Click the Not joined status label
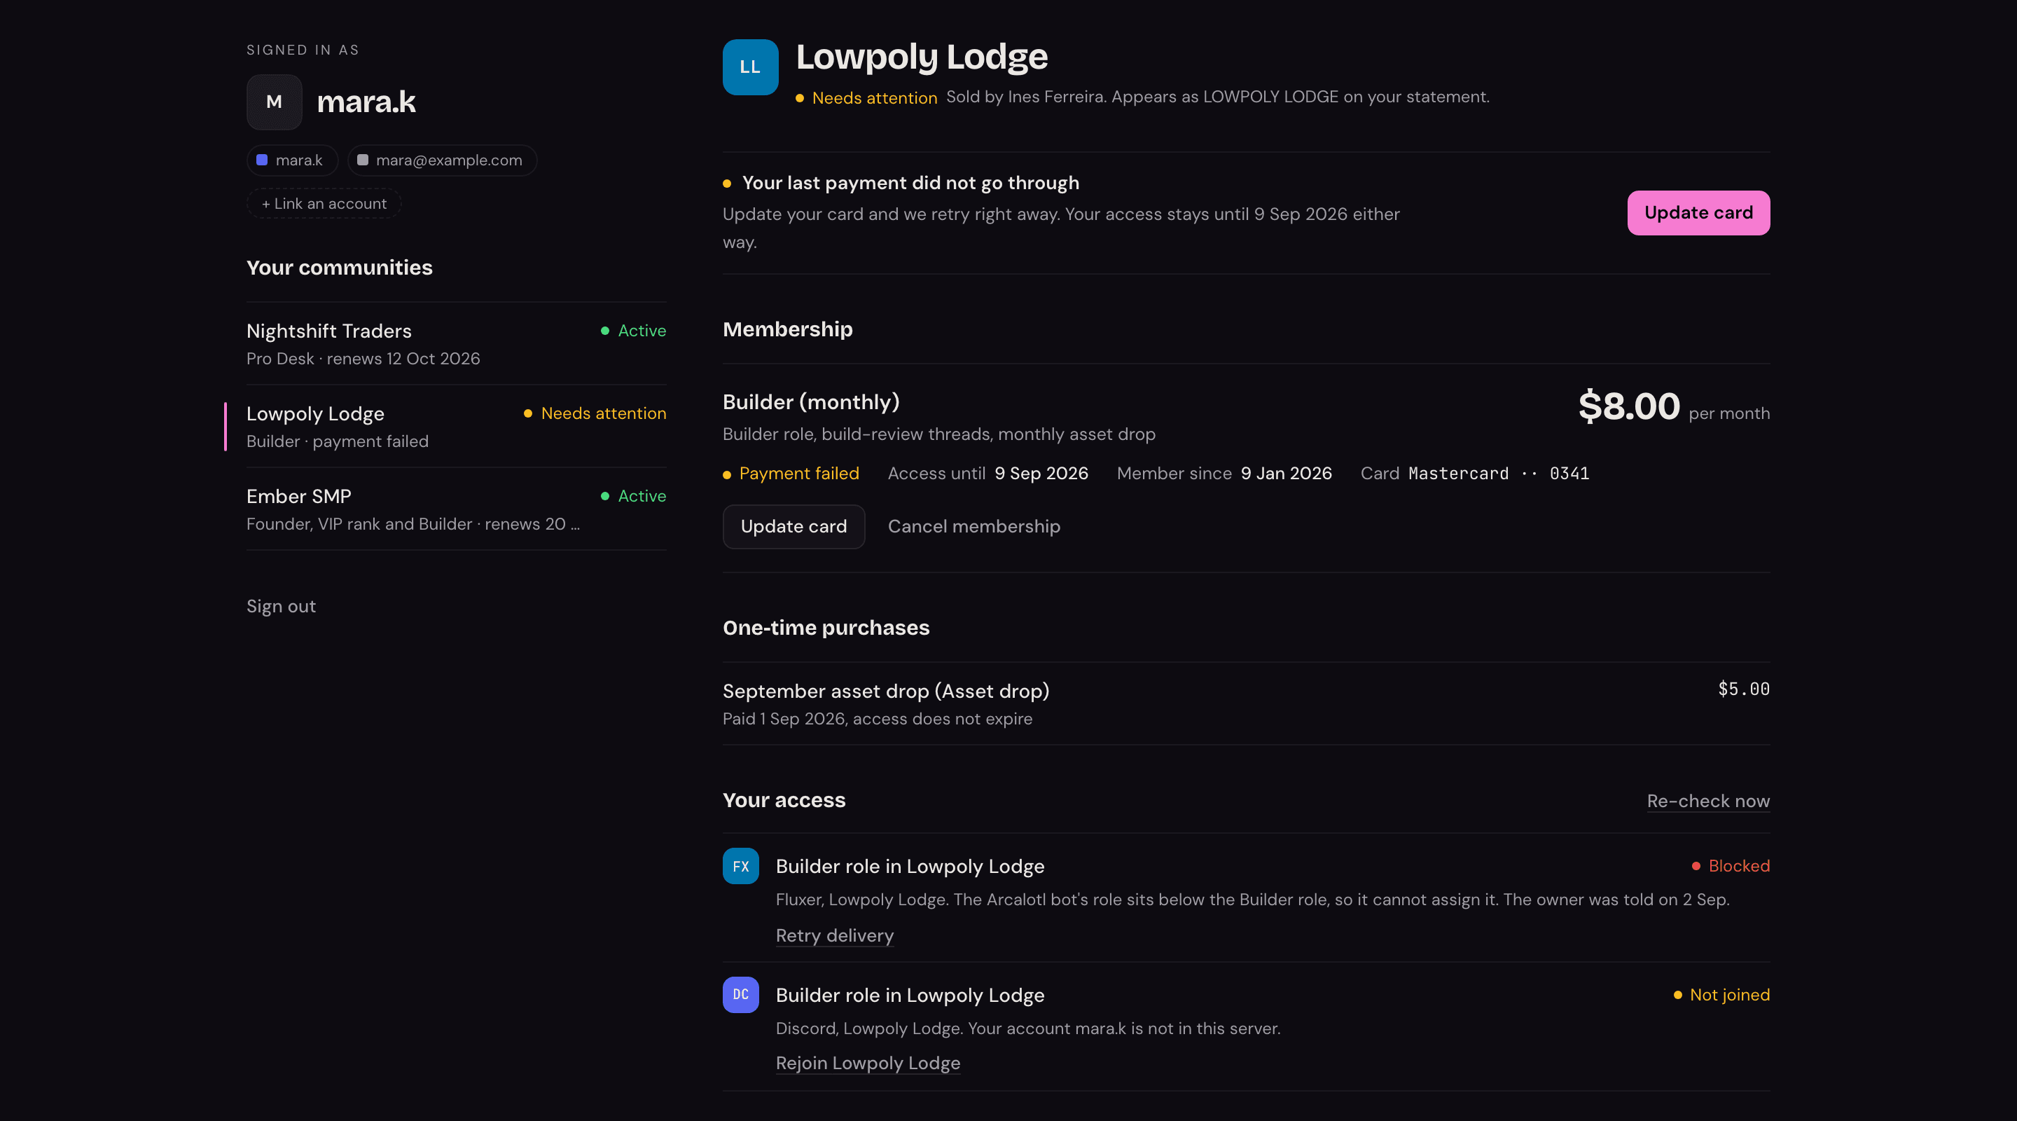The height and width of the screenshot is (1121, 2017). click(1721, 995)
